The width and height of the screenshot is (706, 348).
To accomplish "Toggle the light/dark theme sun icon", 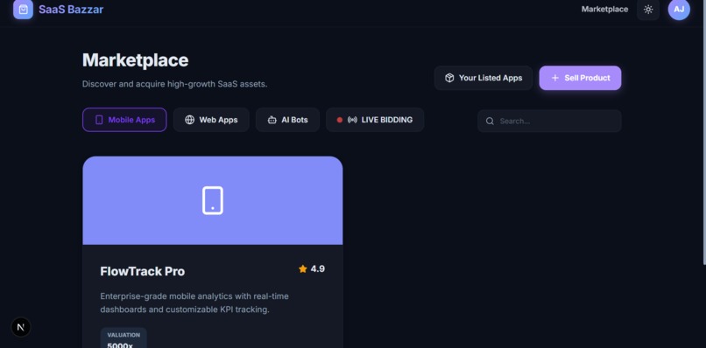I will 648,10.
